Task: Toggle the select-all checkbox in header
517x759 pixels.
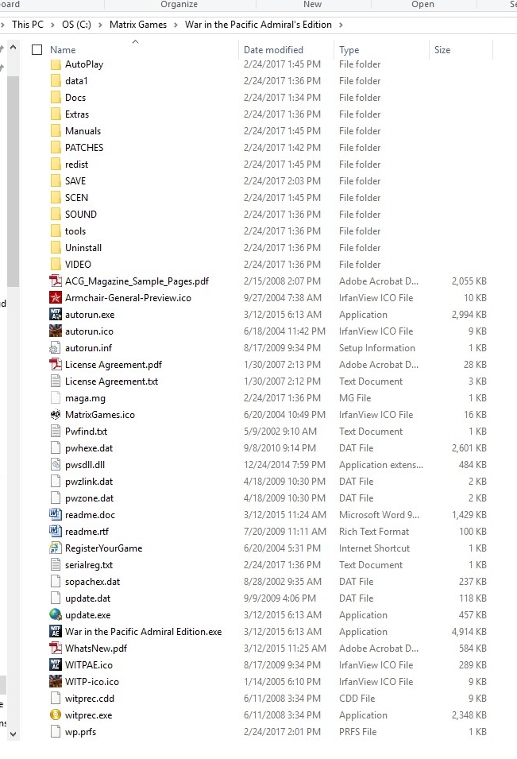Action: [x=37, y=50]
